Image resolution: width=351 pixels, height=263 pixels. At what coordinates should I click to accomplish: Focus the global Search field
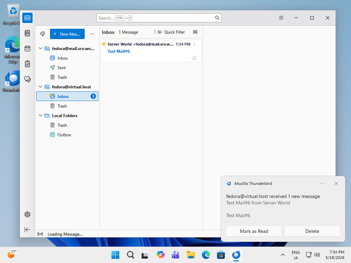click(159, 18)
